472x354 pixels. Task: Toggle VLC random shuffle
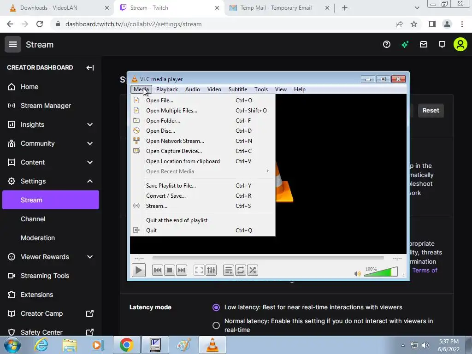[x=253, y=270]
